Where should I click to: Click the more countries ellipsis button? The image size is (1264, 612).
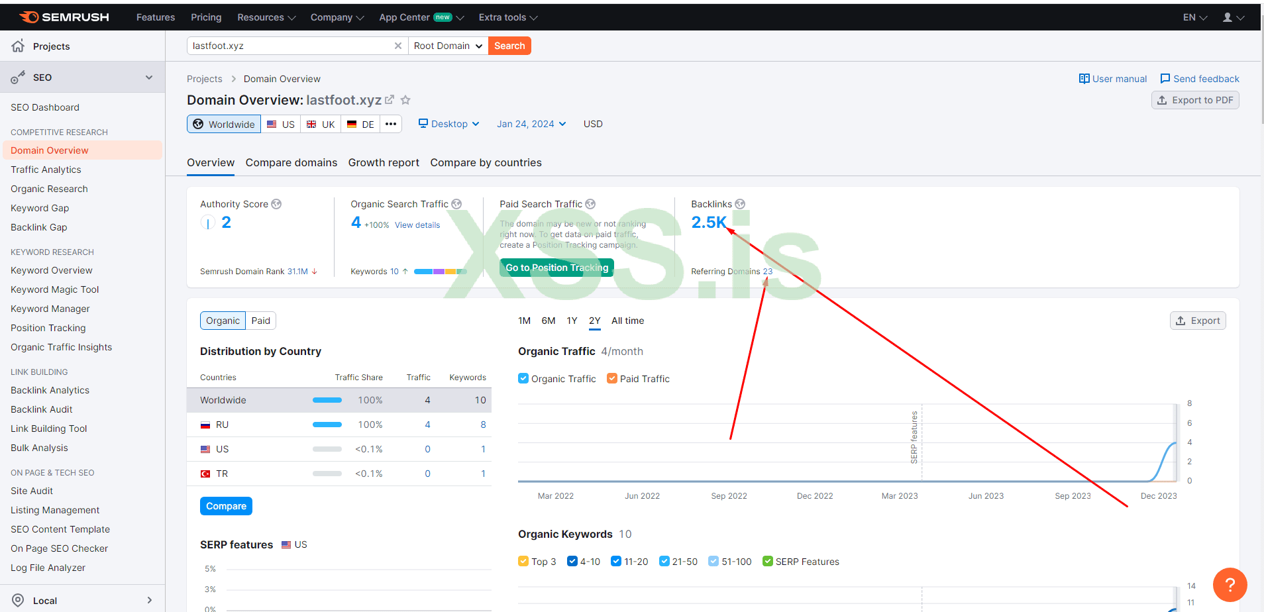(x=391, y=124)
